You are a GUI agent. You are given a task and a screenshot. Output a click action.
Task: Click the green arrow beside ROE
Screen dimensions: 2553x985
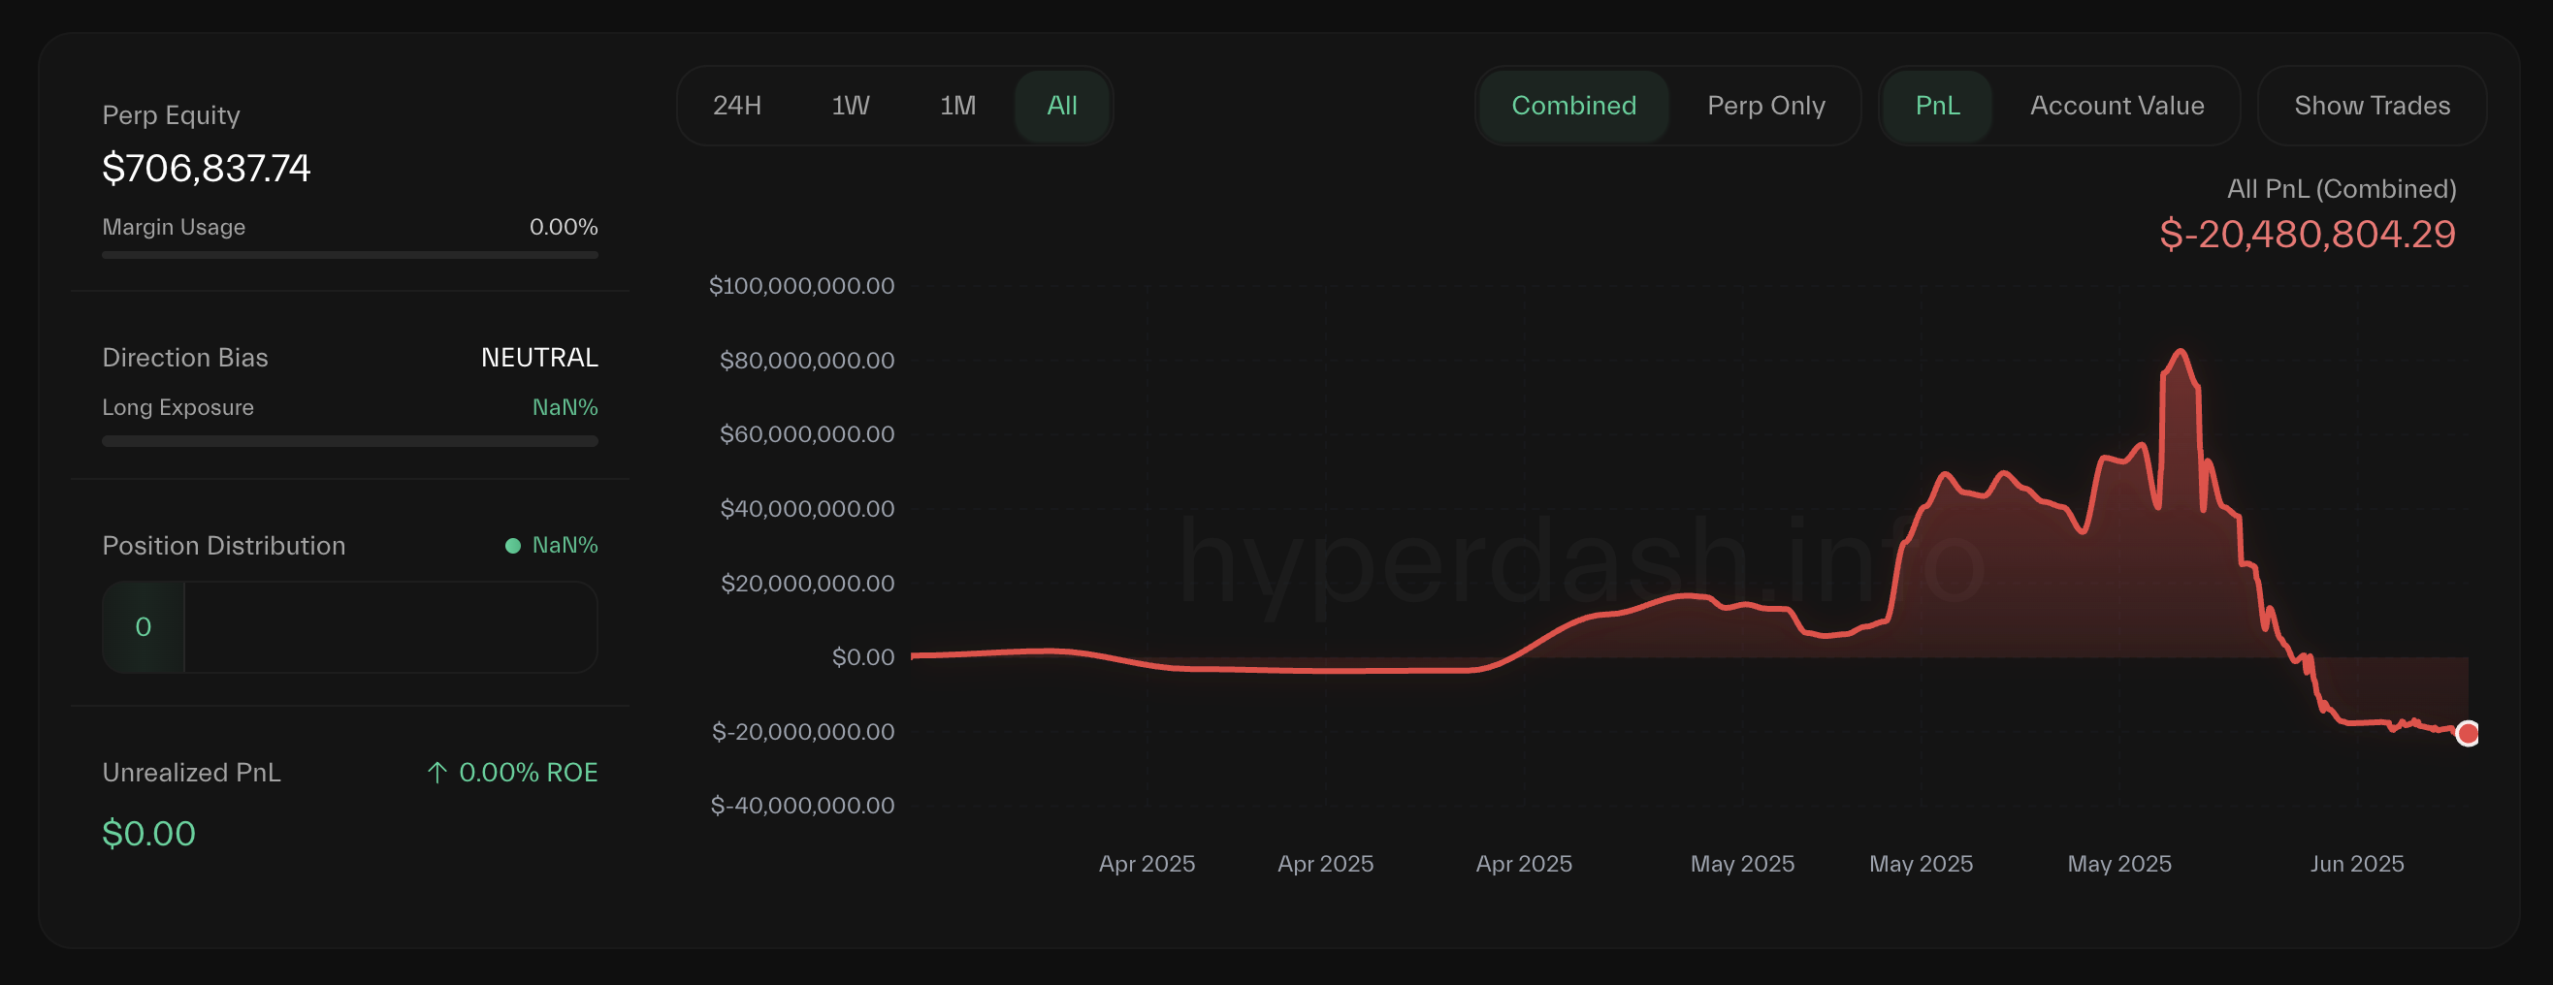(436, 773)
